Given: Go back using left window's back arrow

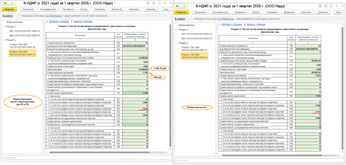Looking at the screenshot, I should 5,3.
